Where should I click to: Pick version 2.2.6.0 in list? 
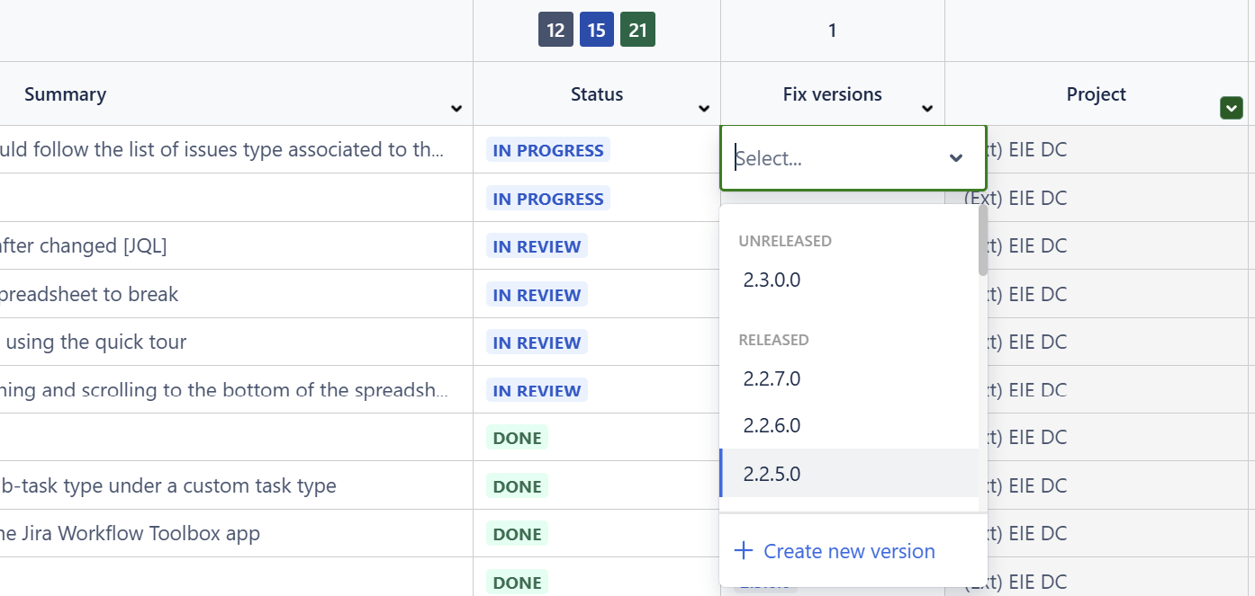tap(772, 425)
